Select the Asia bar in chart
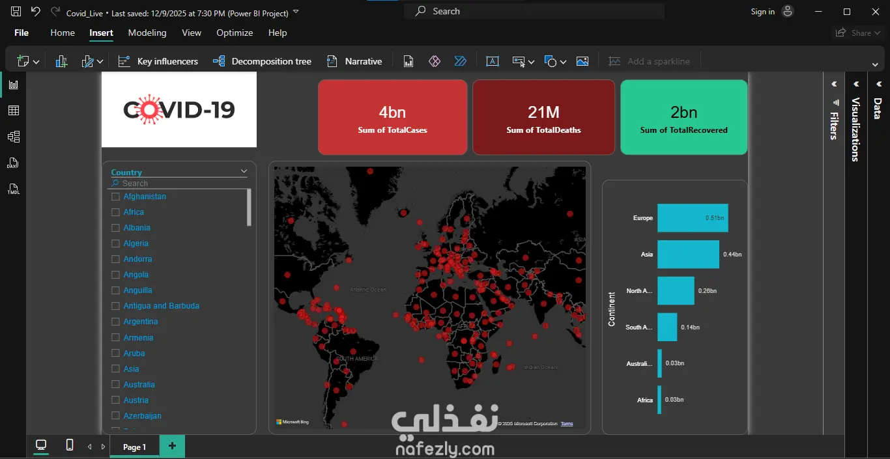Image resolution: width=890 pixels, height=459 pixels. [688, 255]
